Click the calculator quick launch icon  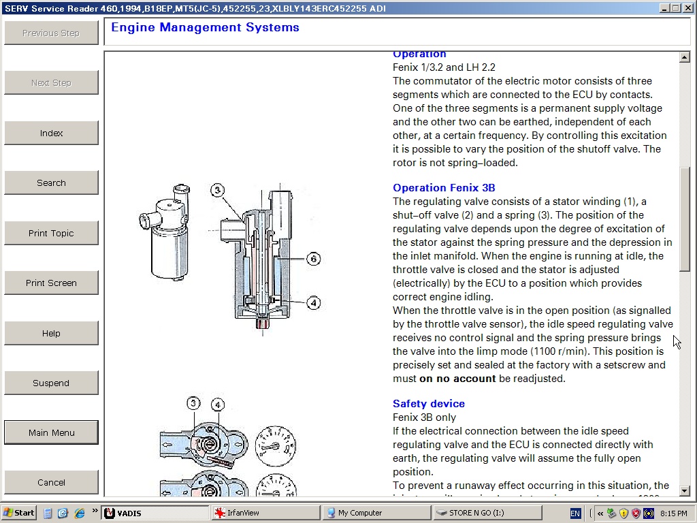(x=48, y=513)
